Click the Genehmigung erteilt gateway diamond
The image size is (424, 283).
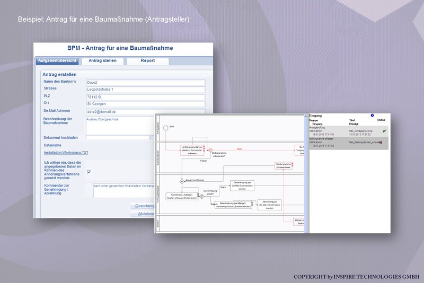[202, 197]
